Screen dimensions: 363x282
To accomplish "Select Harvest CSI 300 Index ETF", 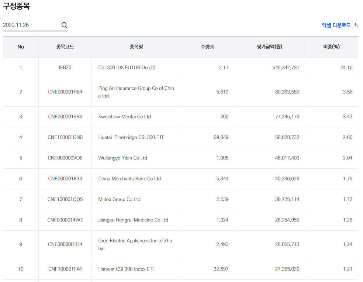I will (127, 269).
